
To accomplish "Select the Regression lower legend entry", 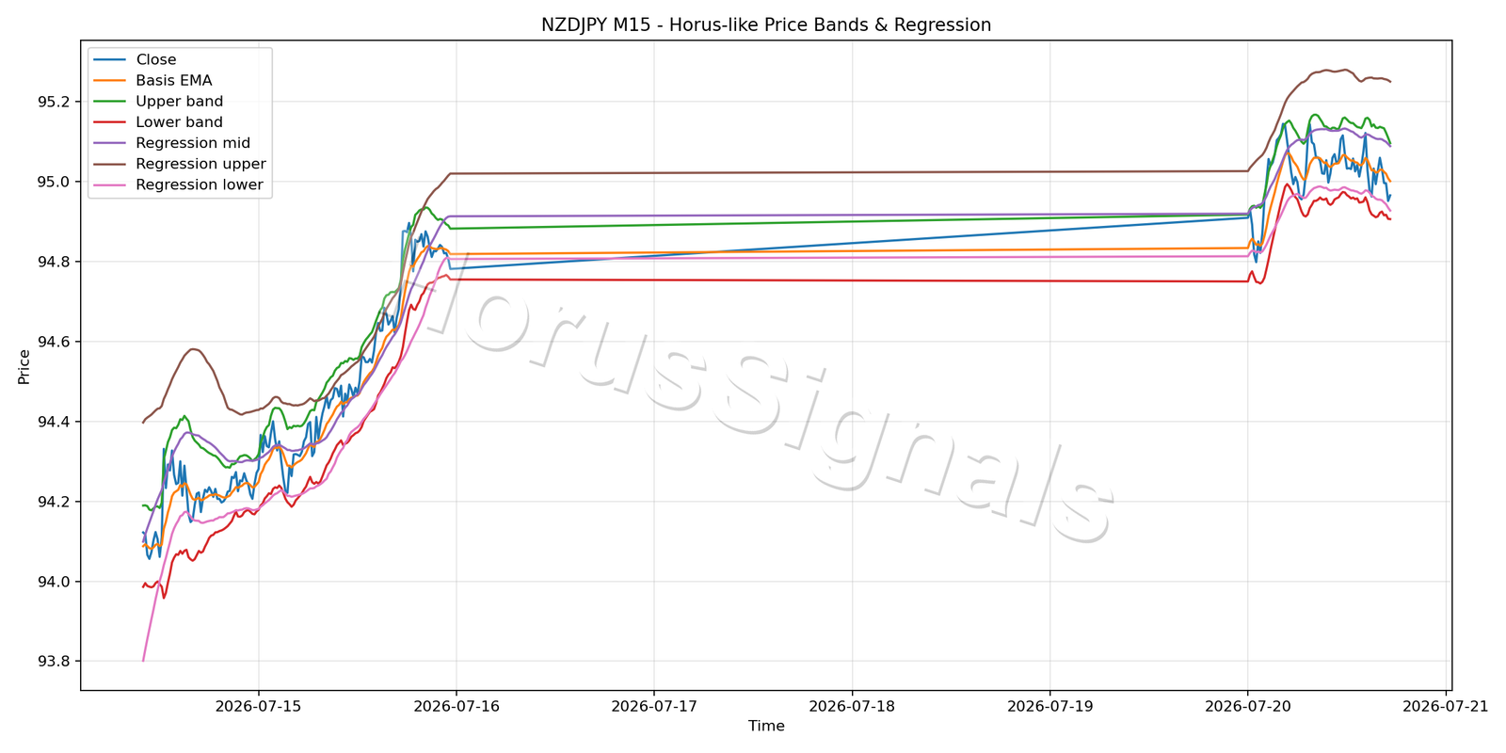I will 200,184.
